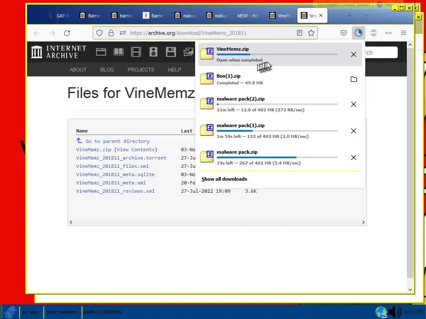Close the active VineMemz tab

[321, 15]
